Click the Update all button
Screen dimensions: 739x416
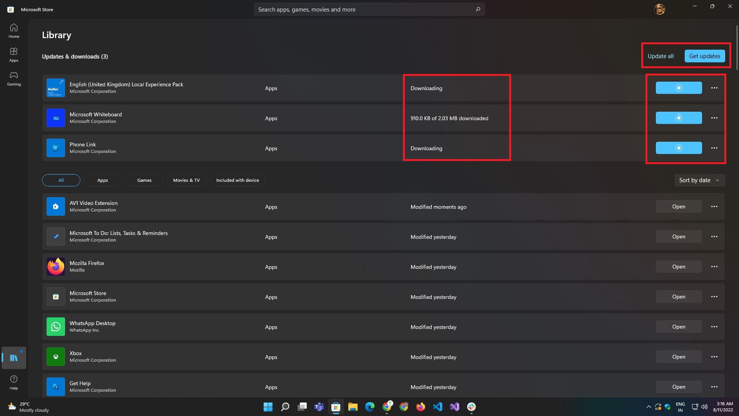tap(660, 56)
